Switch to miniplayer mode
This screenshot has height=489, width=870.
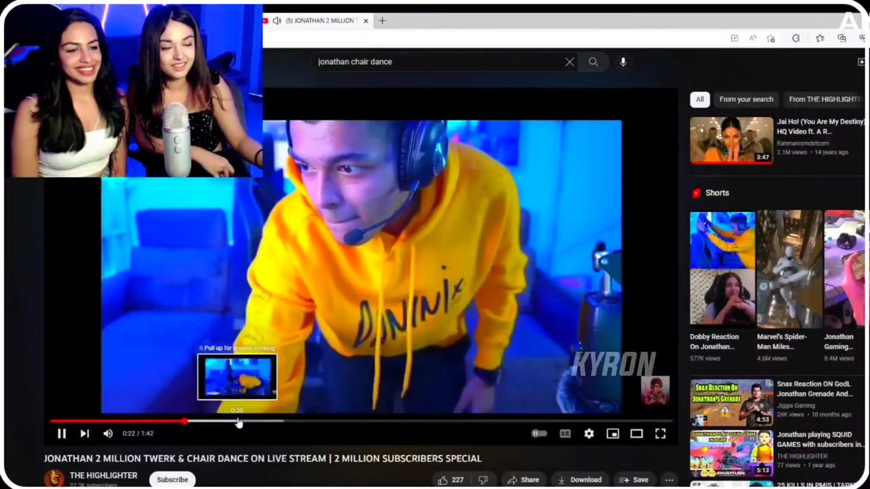(612, 433)
